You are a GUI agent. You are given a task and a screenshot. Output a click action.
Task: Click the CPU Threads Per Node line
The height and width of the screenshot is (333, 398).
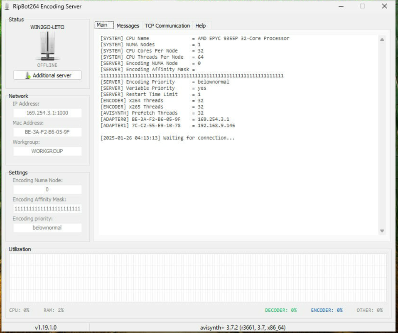[x=152, y=57]
